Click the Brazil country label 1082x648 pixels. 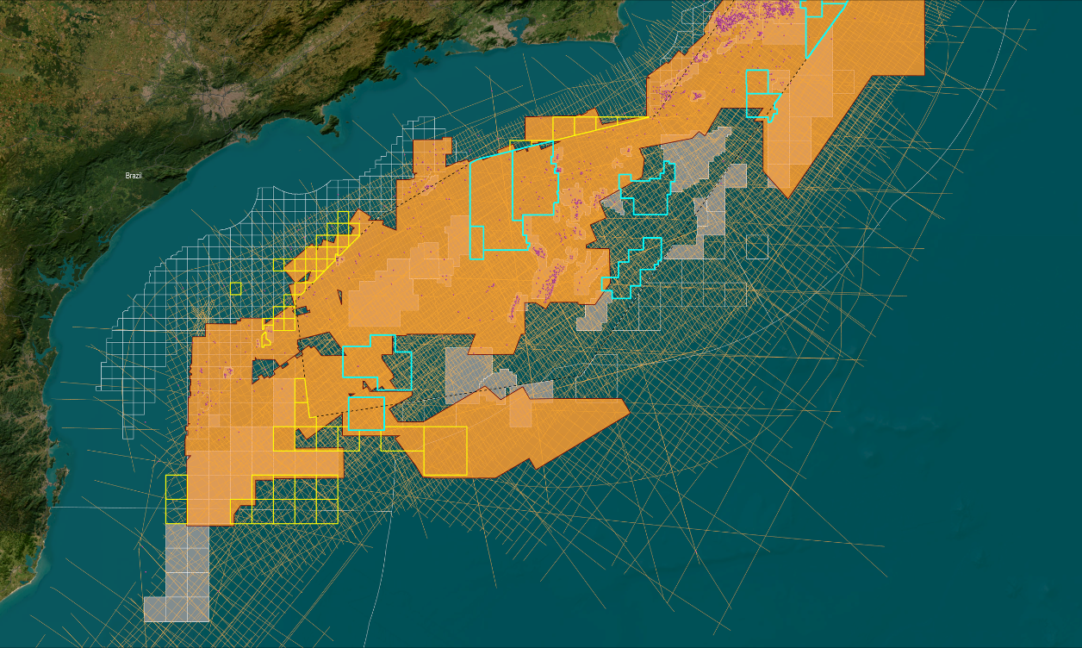[134, 176]
